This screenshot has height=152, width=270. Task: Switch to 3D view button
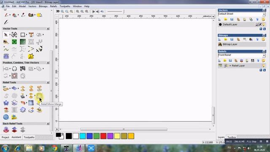(58, 11)
